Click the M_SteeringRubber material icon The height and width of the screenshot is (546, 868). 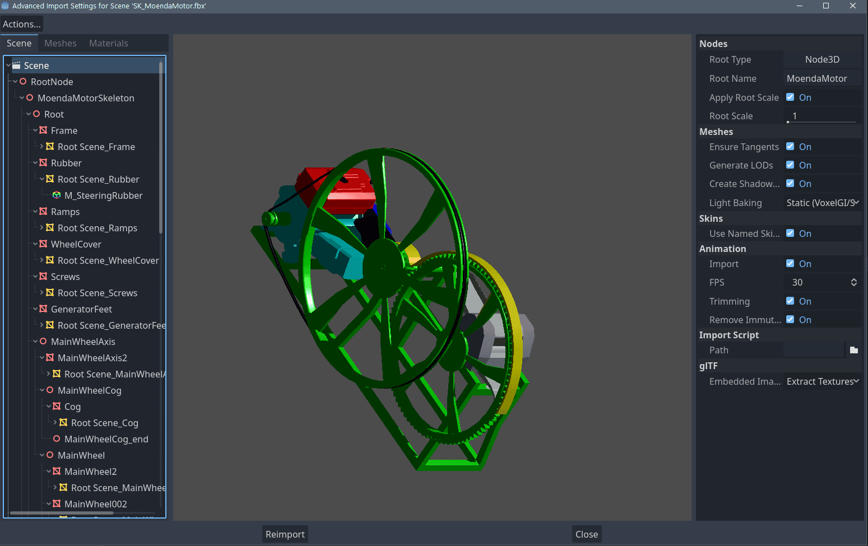click(57, 195)
